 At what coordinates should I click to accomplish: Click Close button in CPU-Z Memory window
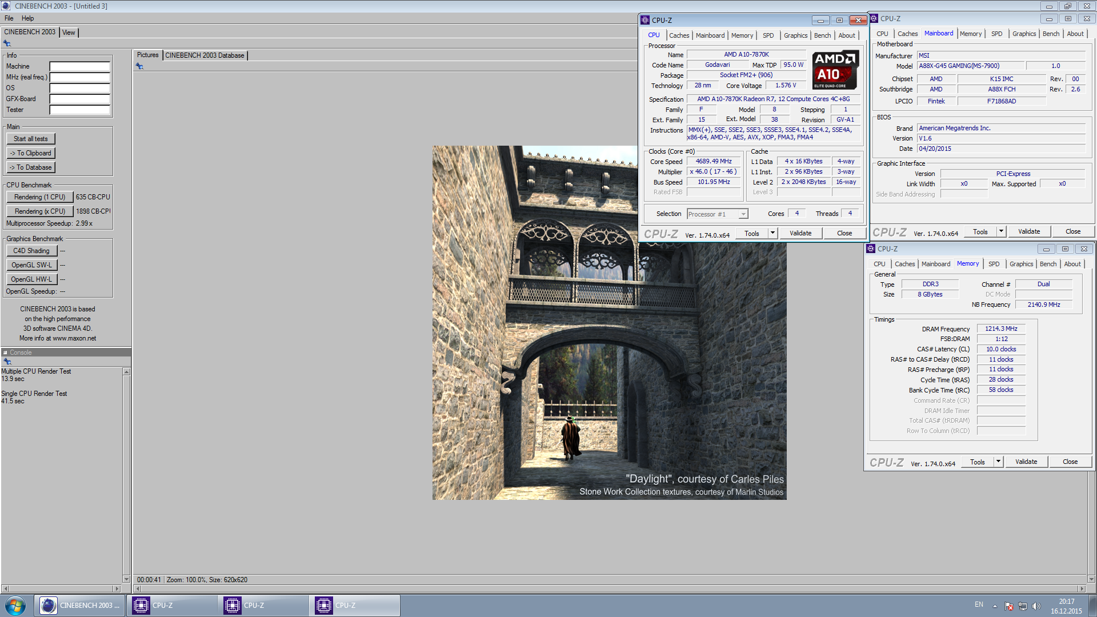(x=1070, y=462)
